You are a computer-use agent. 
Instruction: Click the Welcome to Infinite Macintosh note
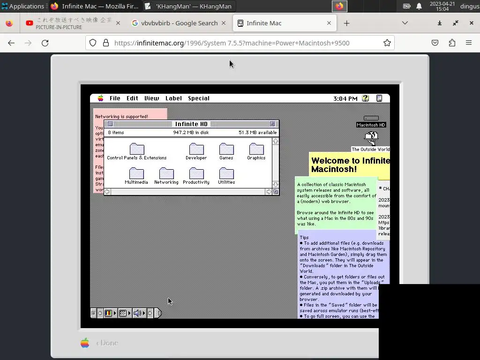[x=349, y=165]
